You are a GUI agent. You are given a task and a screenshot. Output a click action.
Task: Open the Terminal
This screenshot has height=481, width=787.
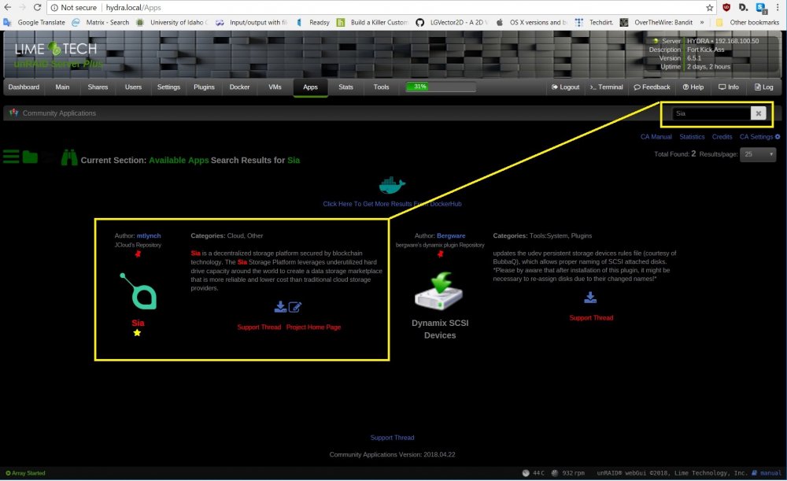(x=606, y=87)
